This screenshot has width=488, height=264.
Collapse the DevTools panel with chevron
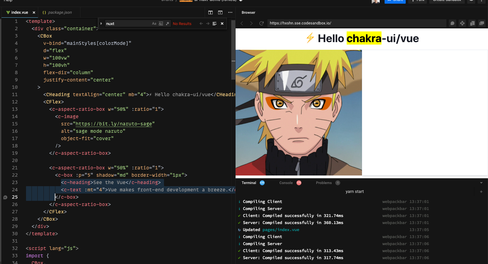(481, 183)
